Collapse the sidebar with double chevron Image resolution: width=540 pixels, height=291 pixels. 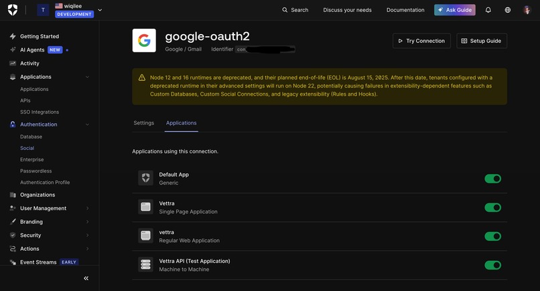(x=86, y=278)
